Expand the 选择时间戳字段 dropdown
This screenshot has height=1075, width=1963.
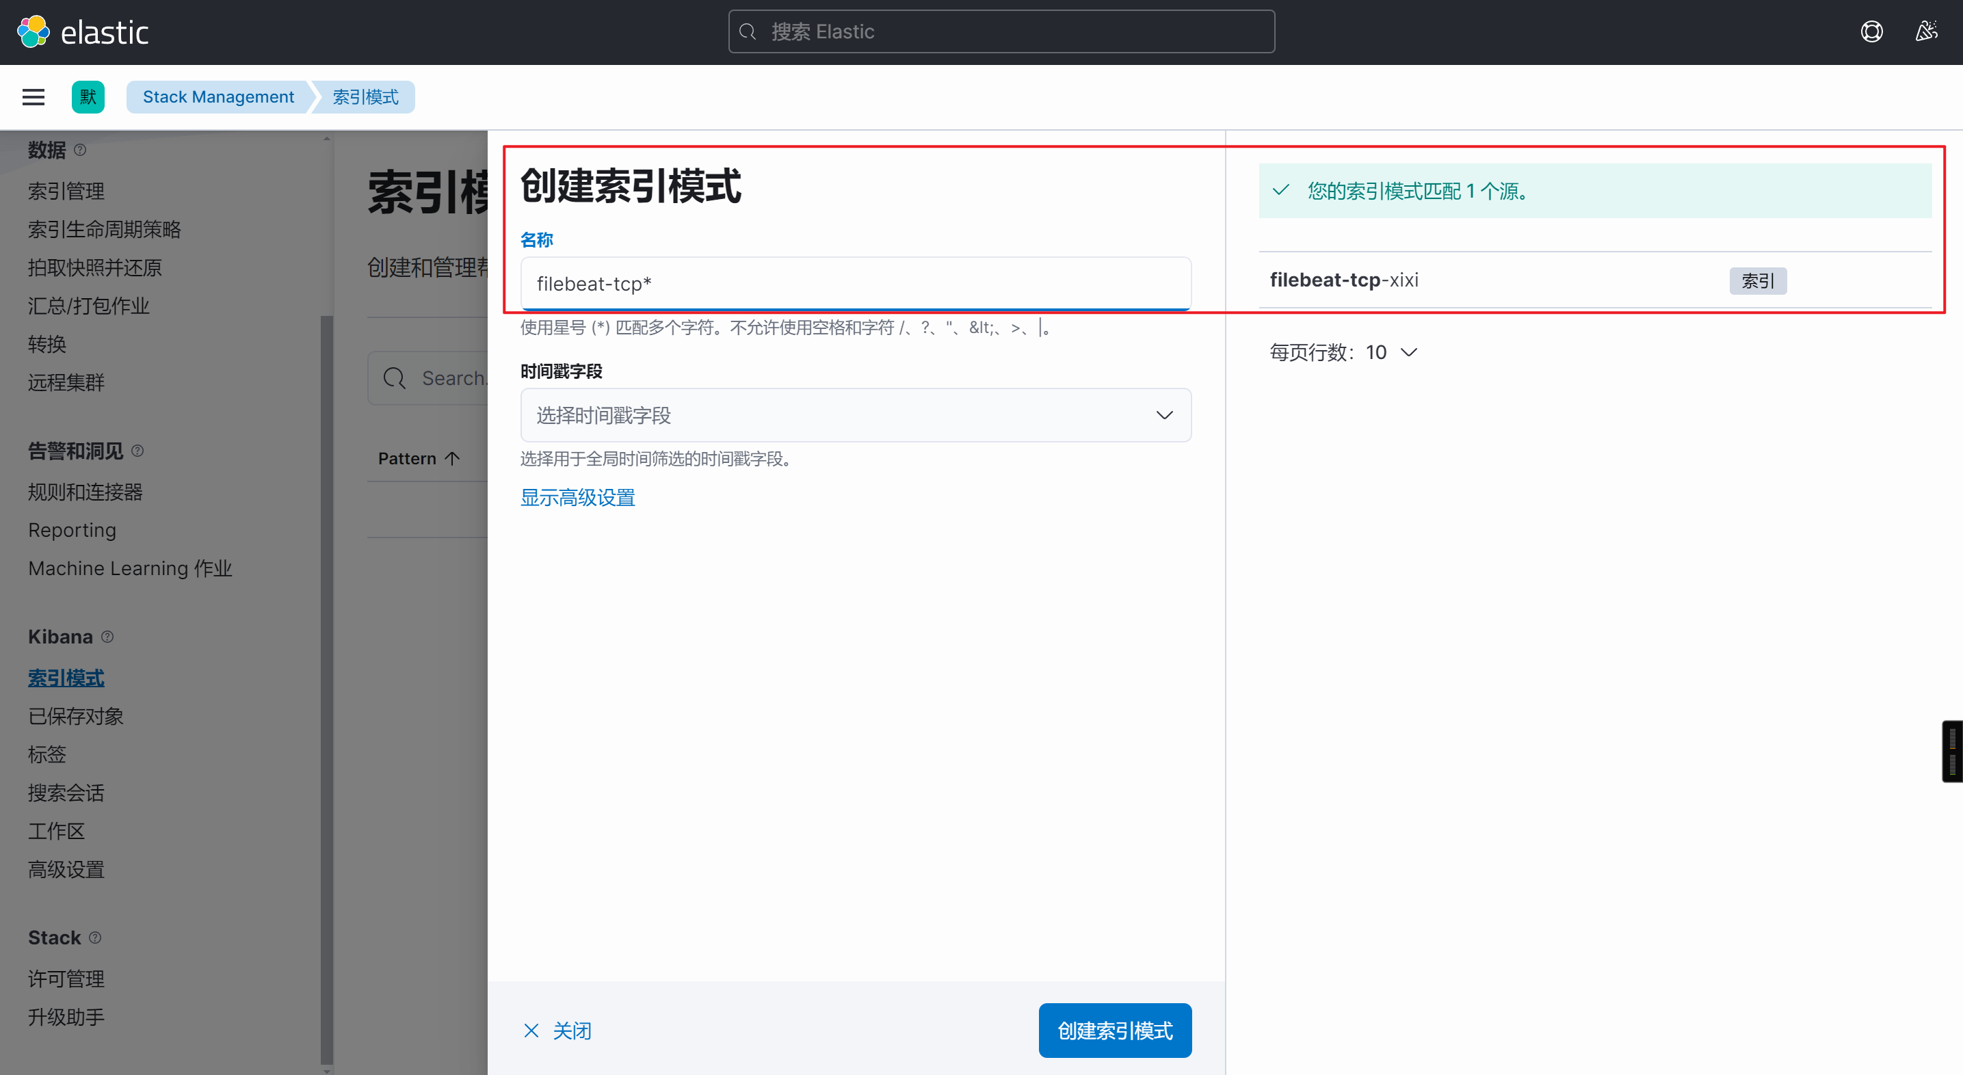(855, 415)
